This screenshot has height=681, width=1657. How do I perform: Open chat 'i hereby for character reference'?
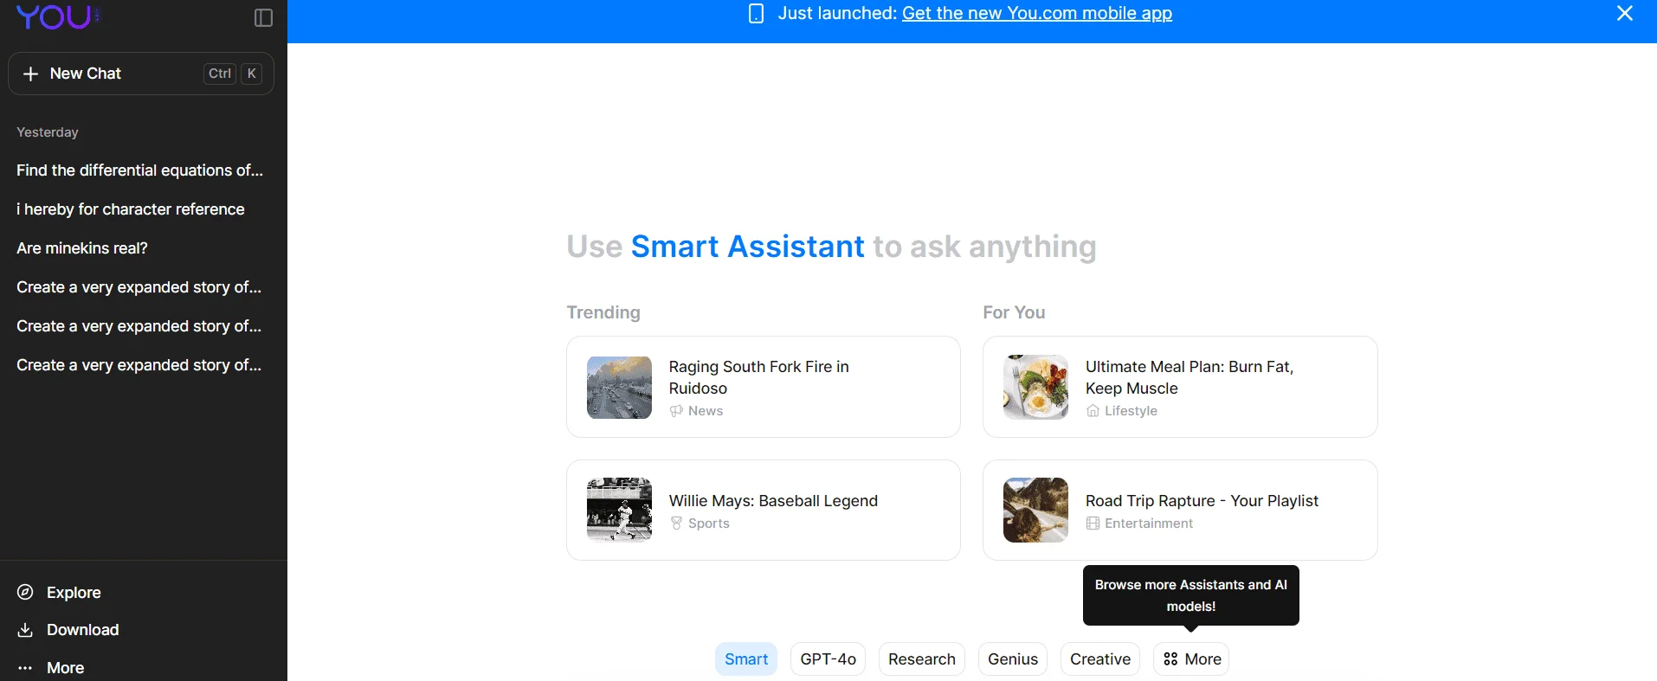[x=131, y=209]
